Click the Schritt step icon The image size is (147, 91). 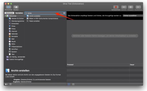tap(124, 7)
